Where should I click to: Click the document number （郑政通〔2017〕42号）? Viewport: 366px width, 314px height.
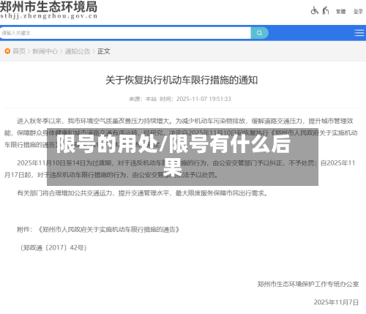click(53, 248)
